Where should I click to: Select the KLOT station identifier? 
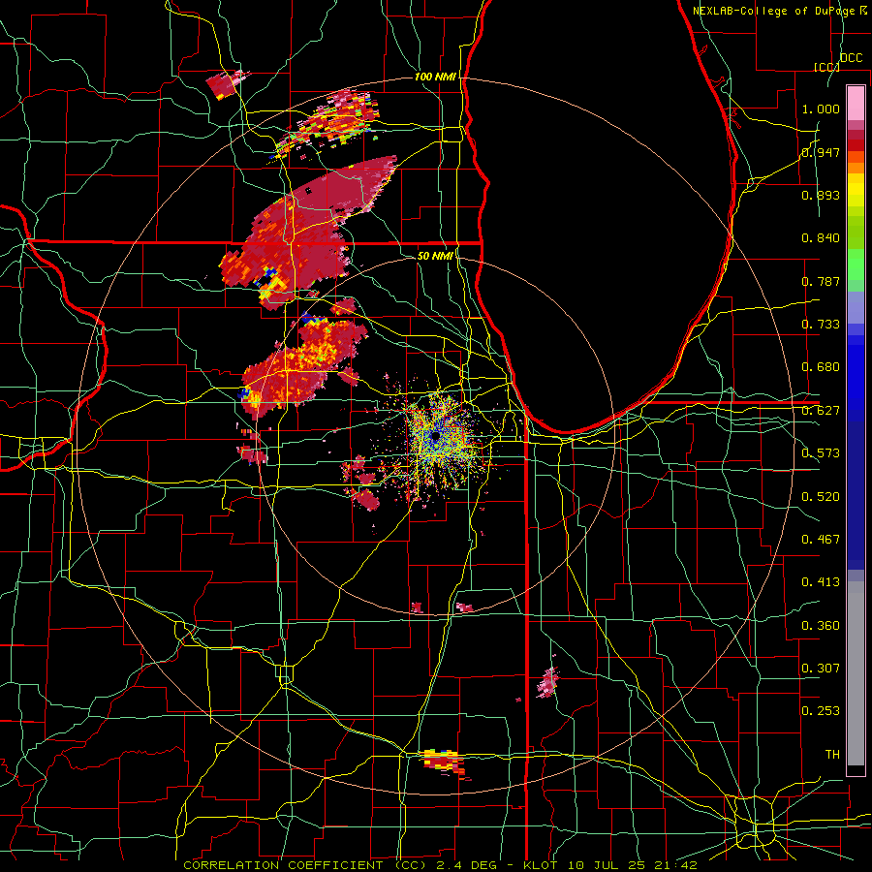[540, 865]
